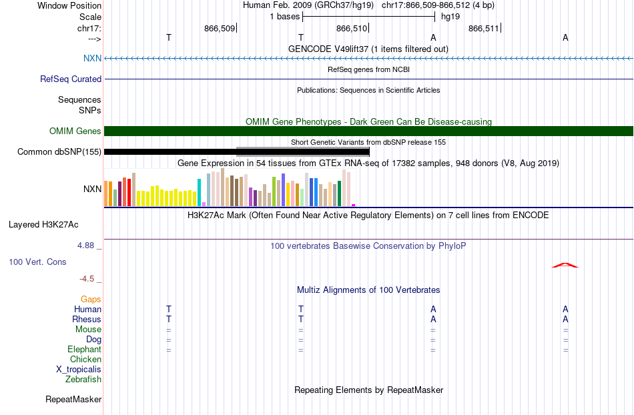Click the 866,510 coordinate marker
This screenshot has width=634, height=415.
[x=352, y=28]
